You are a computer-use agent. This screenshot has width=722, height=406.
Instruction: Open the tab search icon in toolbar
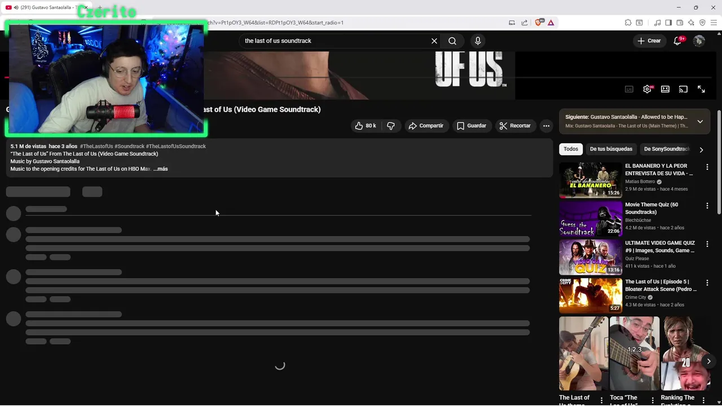[x=639, y=23]
